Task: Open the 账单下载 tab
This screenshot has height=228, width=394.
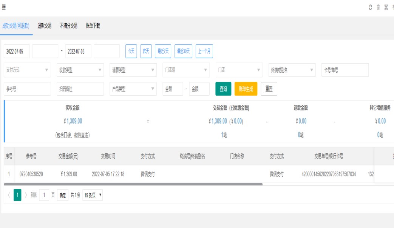Action: pyautogui.click(x=93, y=26)
